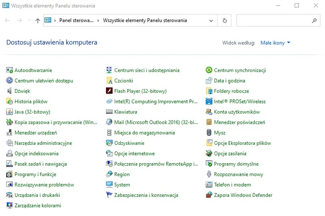Open the Zapora Windows Defender link text
This screenshot has height=216, width=325.
pos(243,195)
